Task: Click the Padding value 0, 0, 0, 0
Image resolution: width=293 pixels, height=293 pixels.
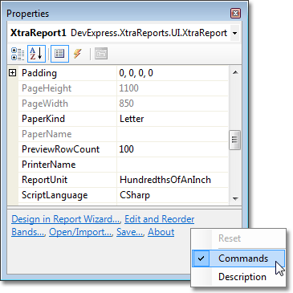Action: 136,73
